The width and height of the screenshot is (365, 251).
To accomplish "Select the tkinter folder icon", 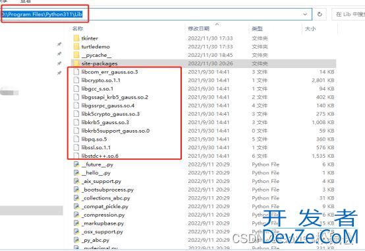I will pyautogui.click(x=76, y=38).
